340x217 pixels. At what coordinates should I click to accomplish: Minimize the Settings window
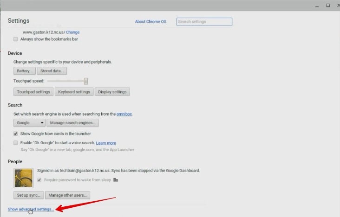tap(317, 6)
